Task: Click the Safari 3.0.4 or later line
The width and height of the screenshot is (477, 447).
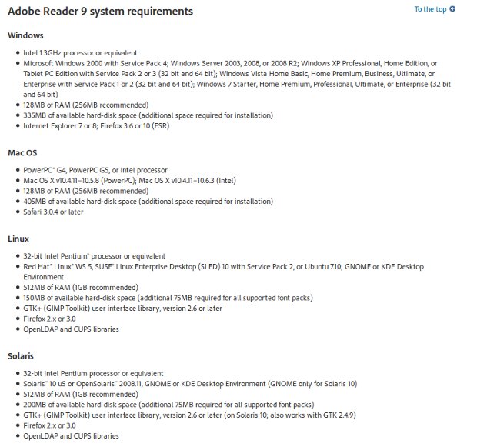Action: pos(53,212)
